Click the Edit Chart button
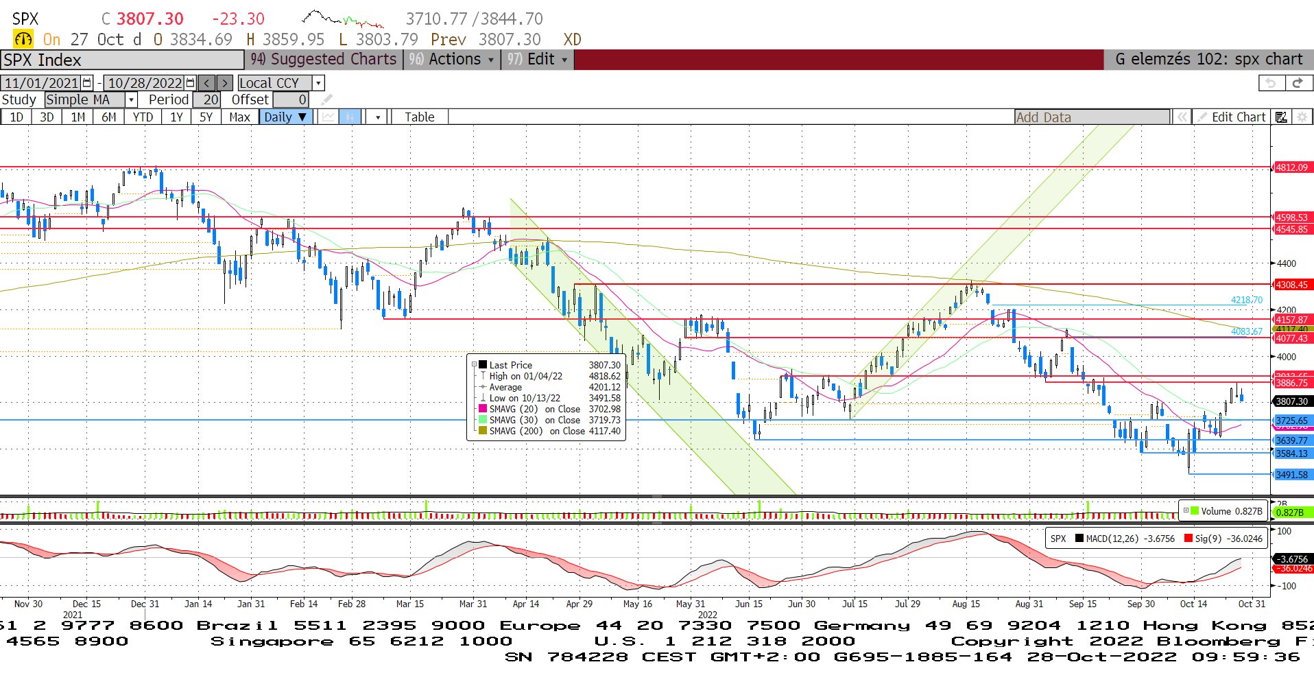The image size is (1314, 695). pos(1232,117)
